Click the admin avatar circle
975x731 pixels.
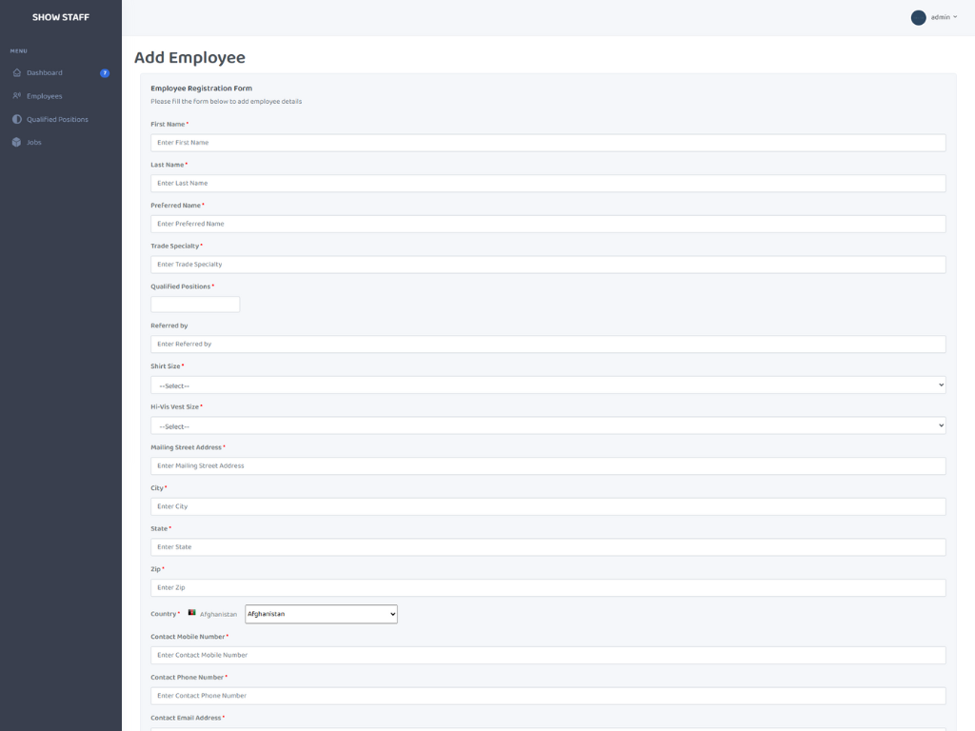pyautogui.click(x=918, y=17)
